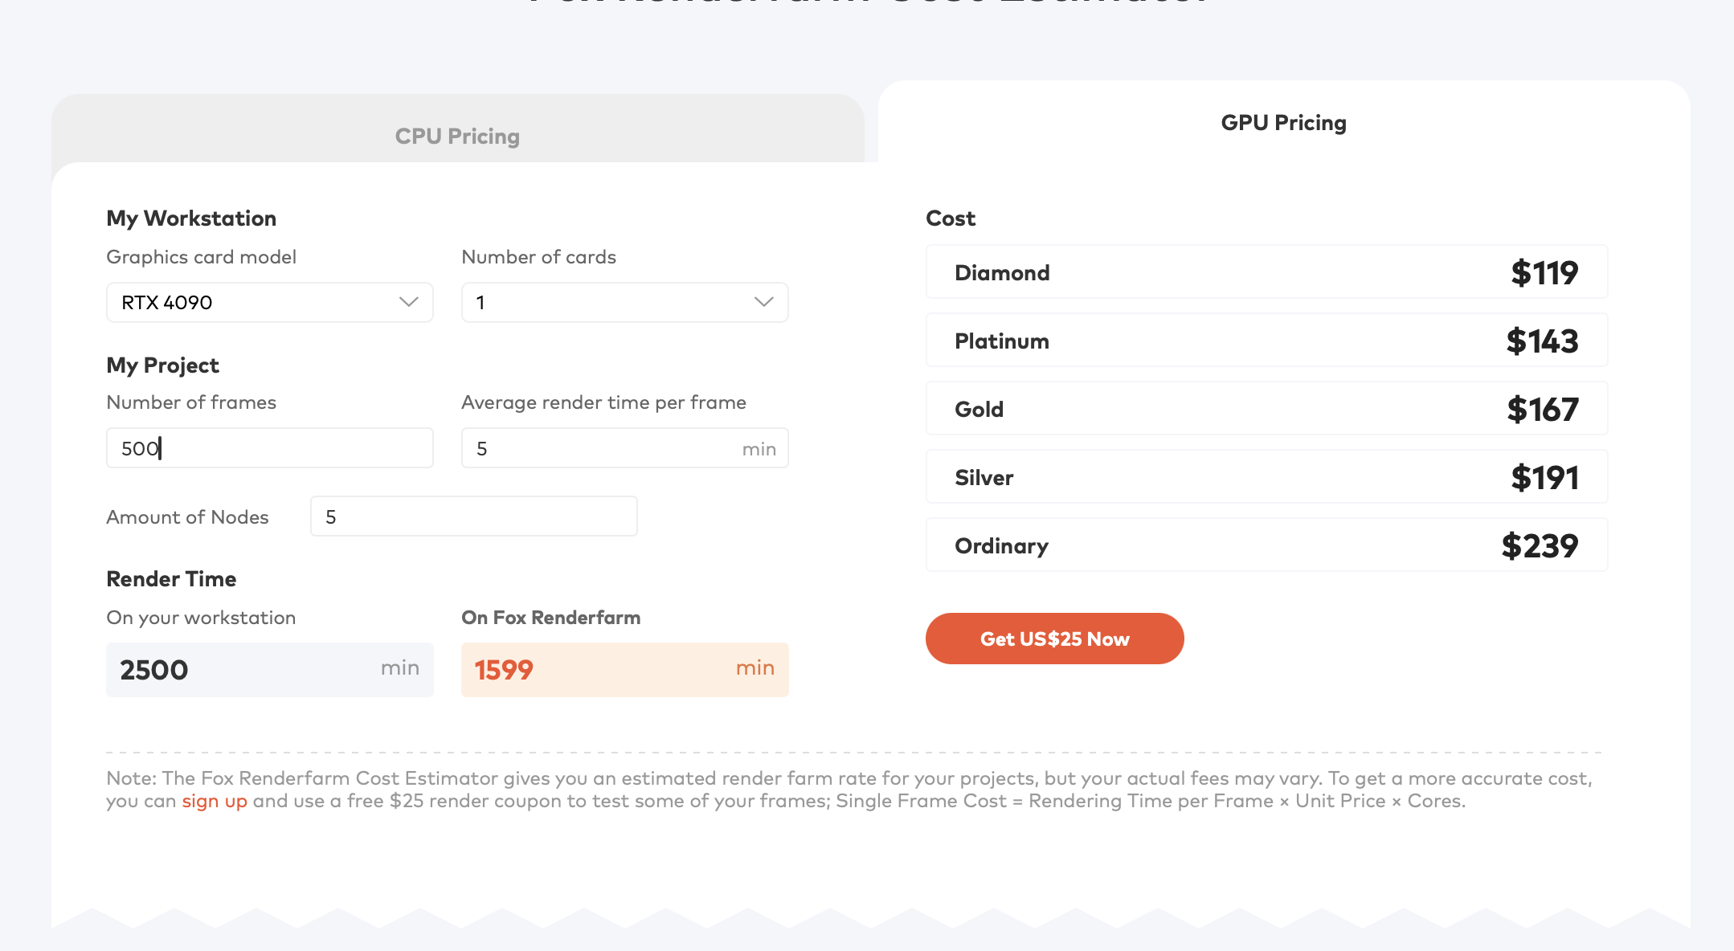Screen dimensions: 1734x951
Task: Select the Platinum cost row
Action: (x=1266, y=341)
